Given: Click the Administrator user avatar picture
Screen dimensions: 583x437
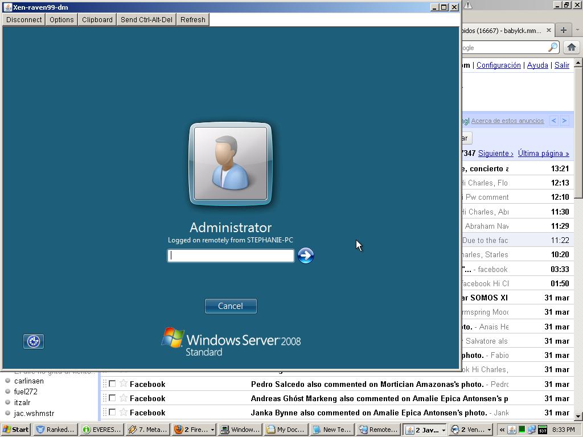Looking at the screenshot, I should pos(231,163).
